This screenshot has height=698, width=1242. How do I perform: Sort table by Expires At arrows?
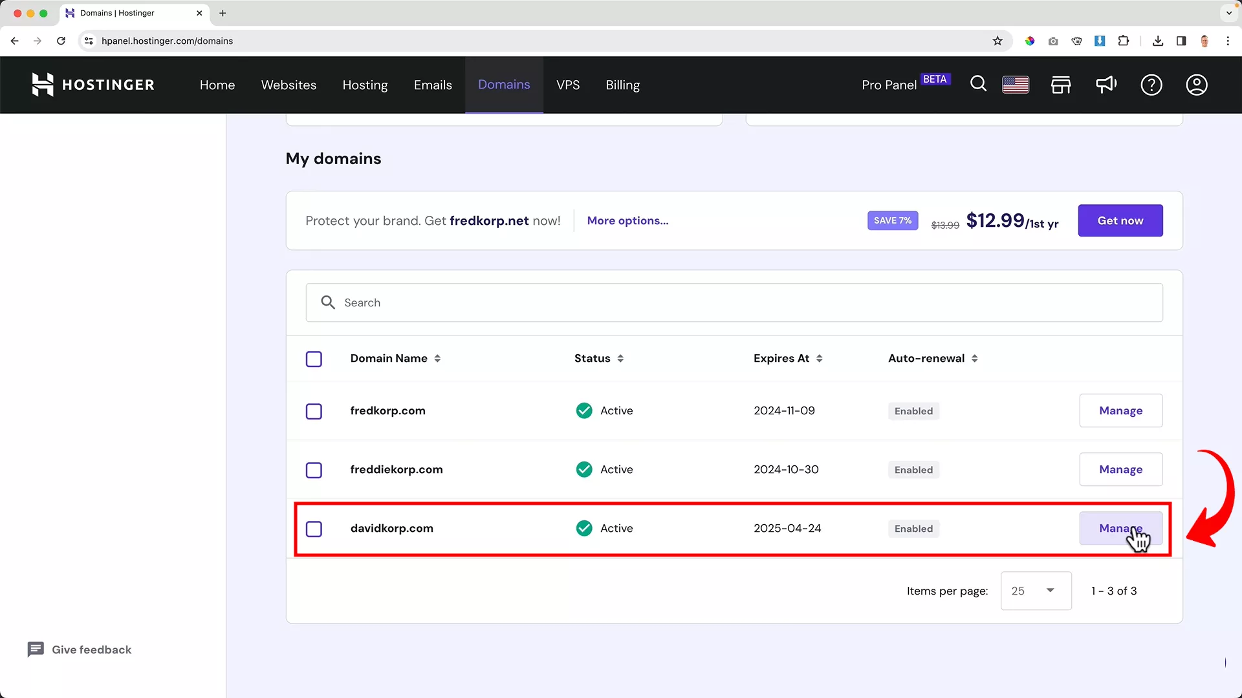click(x=819, y=359)
